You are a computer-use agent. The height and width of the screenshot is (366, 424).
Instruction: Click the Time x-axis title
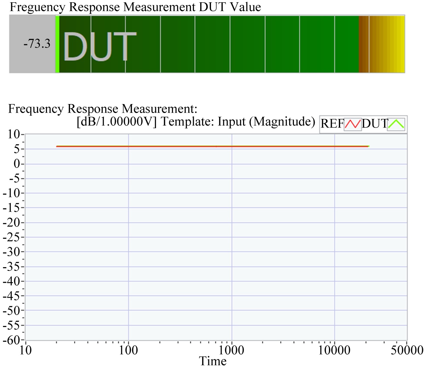click(x=213, y=361)
